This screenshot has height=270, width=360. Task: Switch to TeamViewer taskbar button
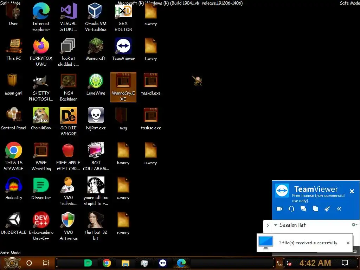click(162, 263)
